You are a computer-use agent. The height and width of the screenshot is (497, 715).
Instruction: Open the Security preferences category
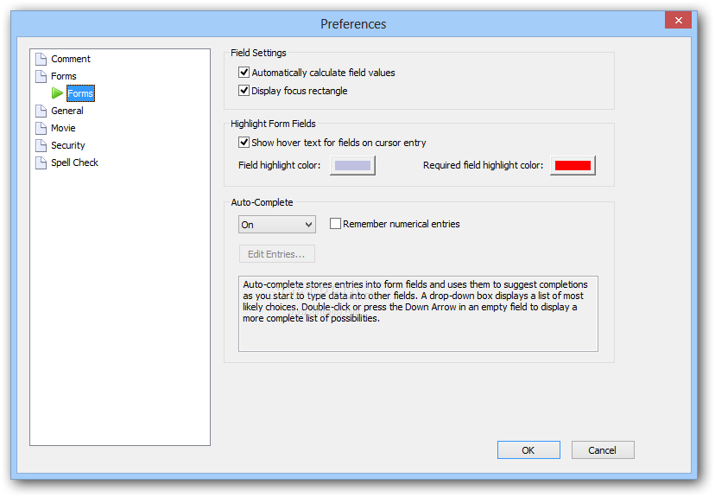click(68, 145)
